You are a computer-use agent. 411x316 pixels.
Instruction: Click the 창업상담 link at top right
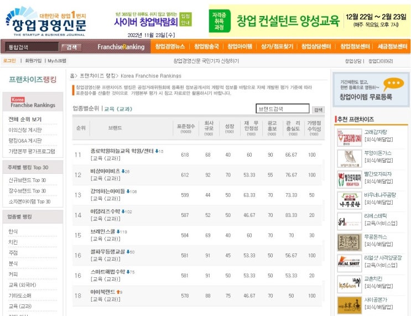pos(353,61)
